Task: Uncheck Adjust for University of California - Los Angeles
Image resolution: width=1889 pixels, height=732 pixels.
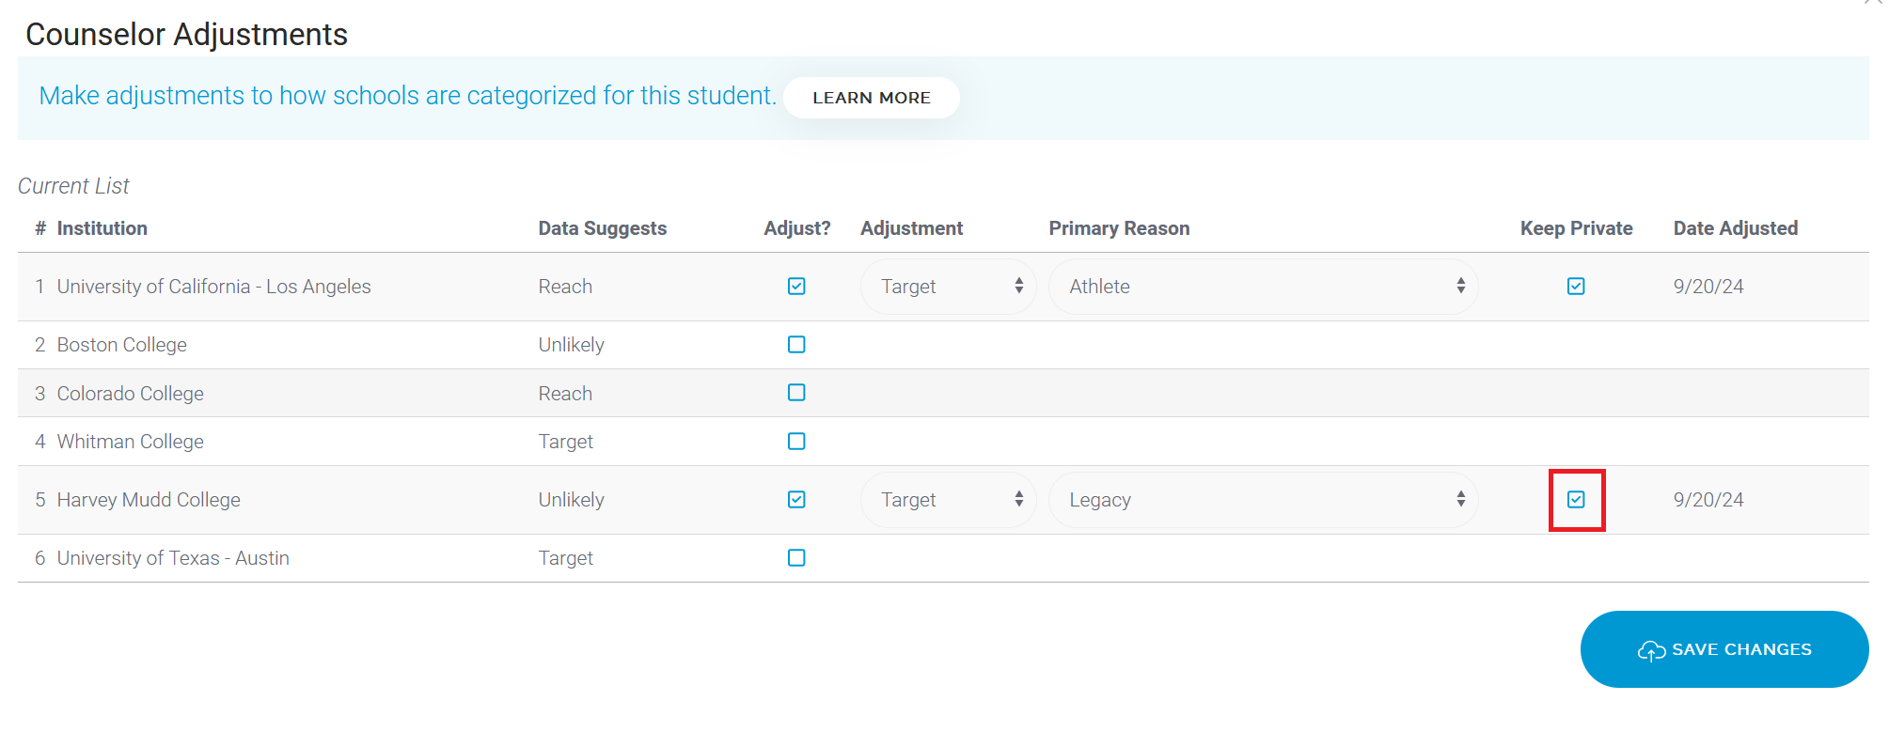Action: pos(796,287)
